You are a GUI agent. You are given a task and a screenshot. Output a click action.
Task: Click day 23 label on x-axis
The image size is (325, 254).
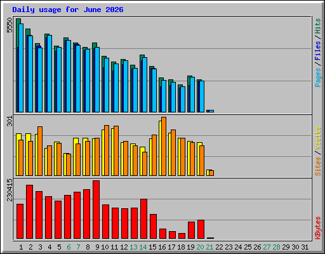click(229, 247)
